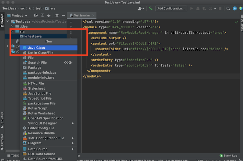Toggle the Structure side tab
This screenshot has height=161, width=243.
coord(2,120)
